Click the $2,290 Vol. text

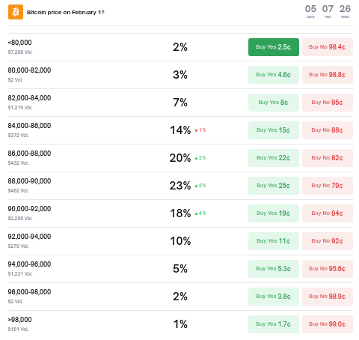click(20, 219)
